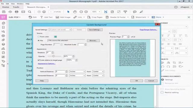
Task: Expand the Link tool dropdown
Action: click(84, 17)
